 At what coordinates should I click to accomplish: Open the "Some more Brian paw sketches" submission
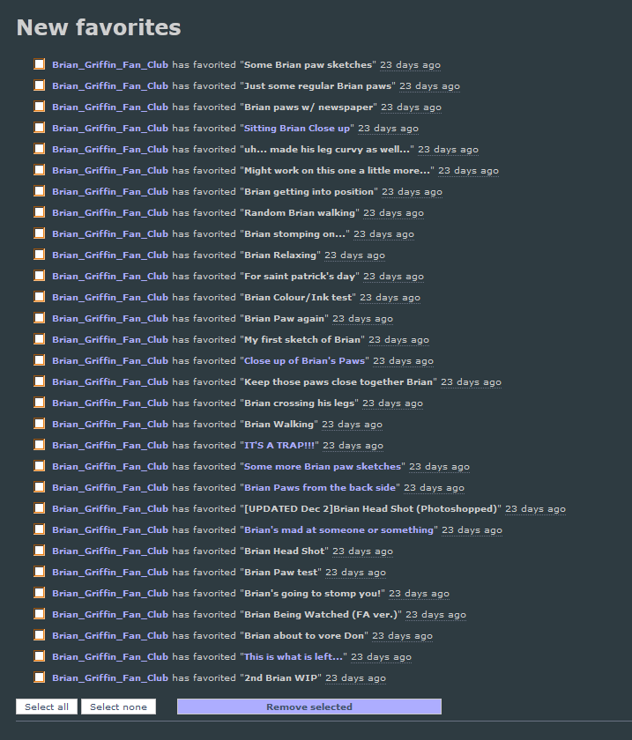(323, 466)
